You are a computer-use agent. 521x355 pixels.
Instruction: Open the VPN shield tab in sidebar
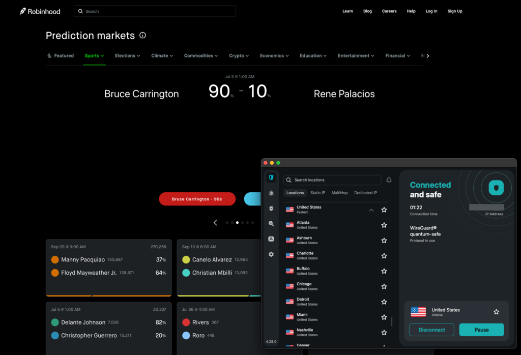click(271, 177)
